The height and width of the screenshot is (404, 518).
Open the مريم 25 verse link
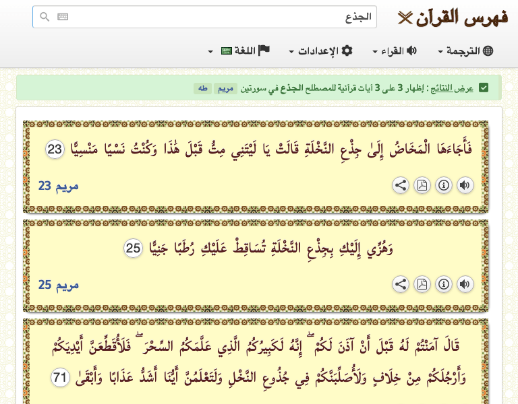coord(58,285)
